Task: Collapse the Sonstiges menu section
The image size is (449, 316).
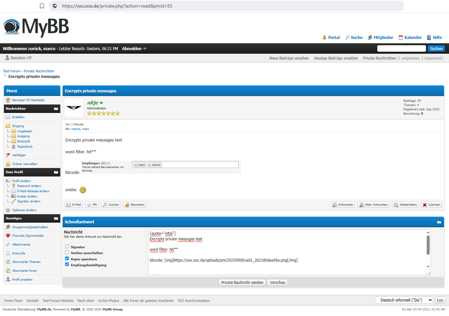Action: (56, 218)
